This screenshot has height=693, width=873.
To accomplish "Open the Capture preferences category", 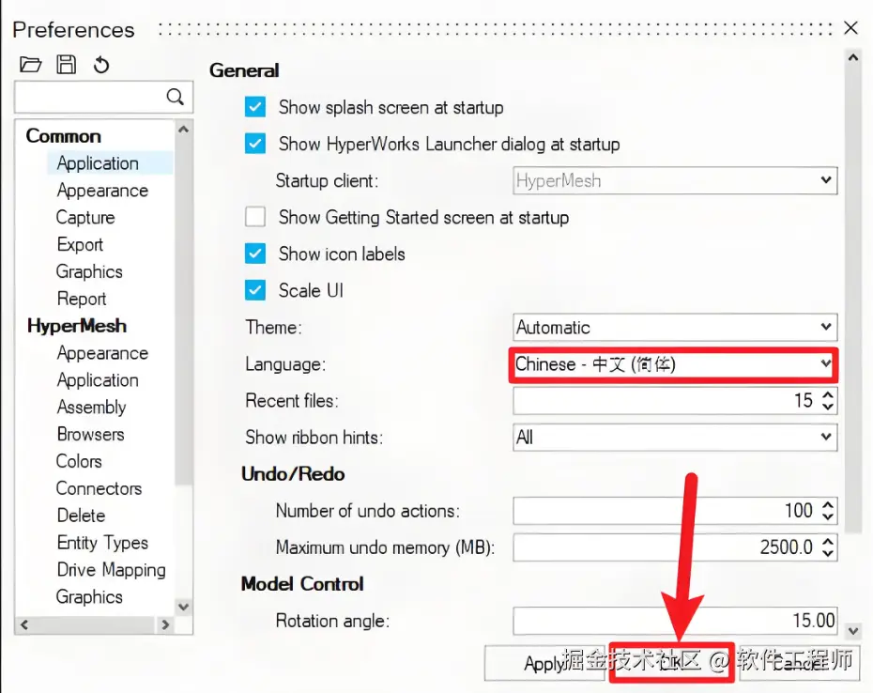I will tap(85, 217).
